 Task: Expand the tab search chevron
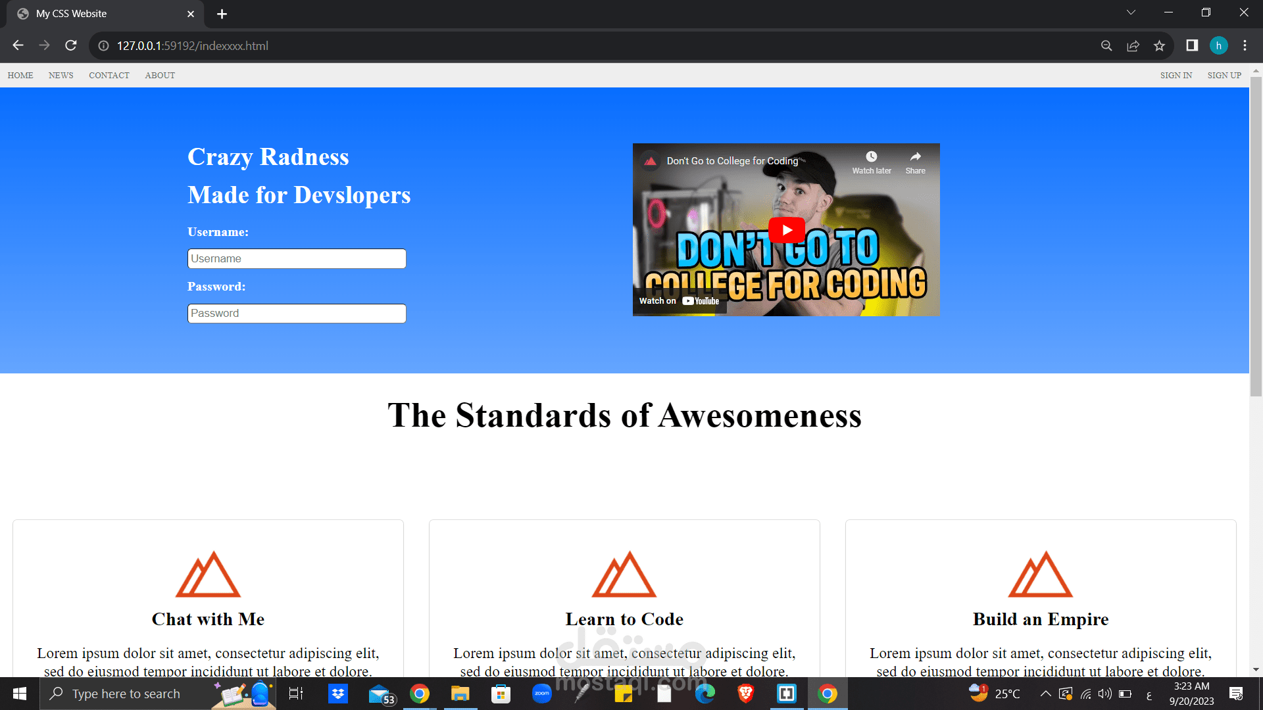coord(1131,12)
